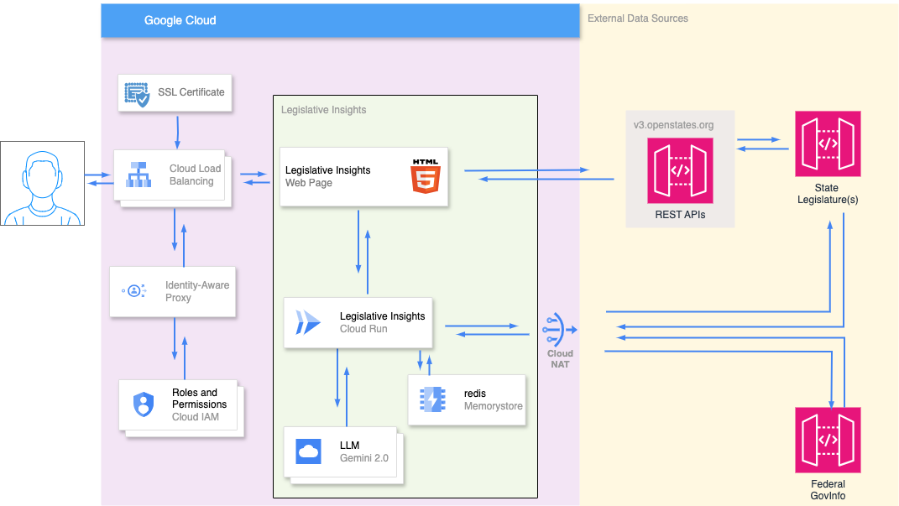899x506 pixels.
Task: Select the HTML5 logo icon
Action: point(426,176)
